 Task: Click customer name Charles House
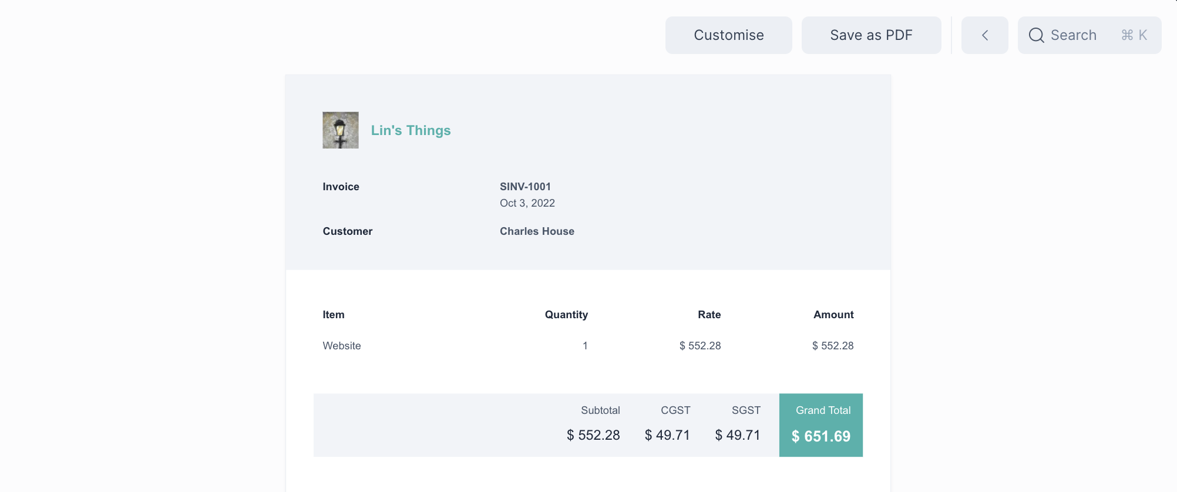(x=537, y=231)
